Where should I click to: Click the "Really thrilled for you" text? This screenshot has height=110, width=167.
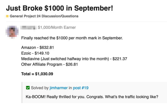pyautogui.click(x=64, y=97)
